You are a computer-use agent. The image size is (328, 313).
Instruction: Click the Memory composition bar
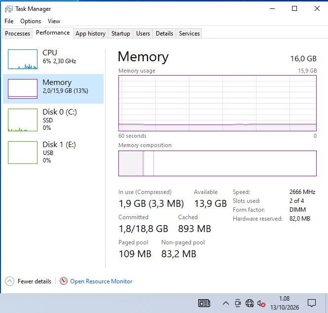(218, 163)
